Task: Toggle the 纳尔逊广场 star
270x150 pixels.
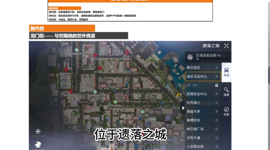Action: coord(217,129)
